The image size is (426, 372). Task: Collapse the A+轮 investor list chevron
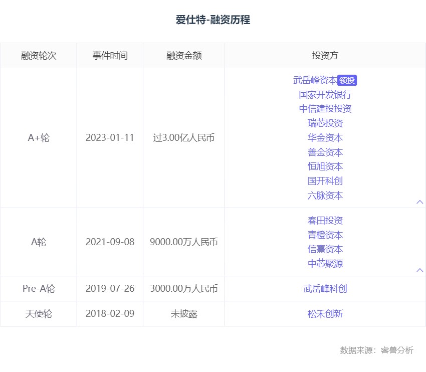[x=419, y=202]
